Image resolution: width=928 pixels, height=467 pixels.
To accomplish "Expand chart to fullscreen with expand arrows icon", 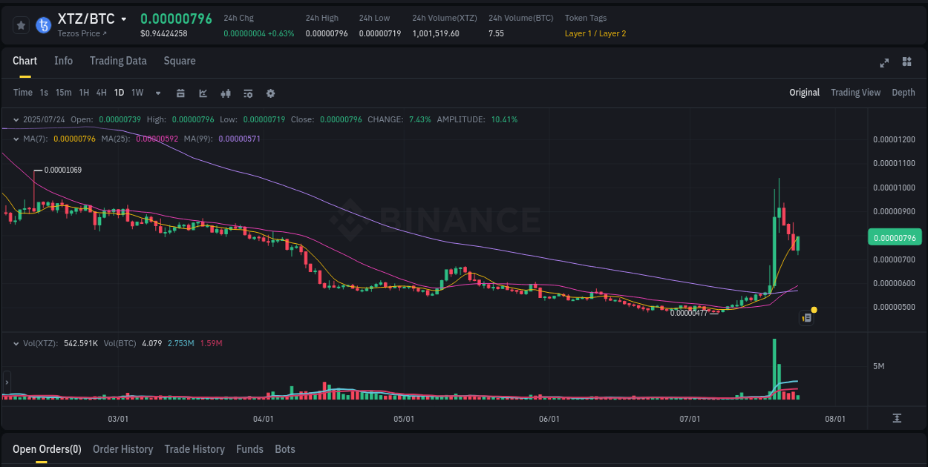I will pyautogui.click(x=883, y=63).
